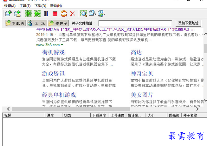Click the horizontal scrollbar left arrow
Screen dimensions: 207x146
tap(8, 109)
